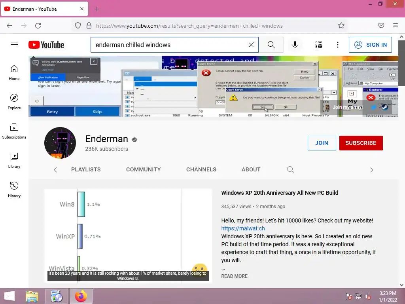This screenshot has width=405, height=304.
Task: Open the YouTube hamburger guide menu
Action: (x=14, y=45)
